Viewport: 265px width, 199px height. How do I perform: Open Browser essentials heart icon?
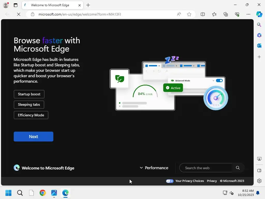click(x=237, y=15)
